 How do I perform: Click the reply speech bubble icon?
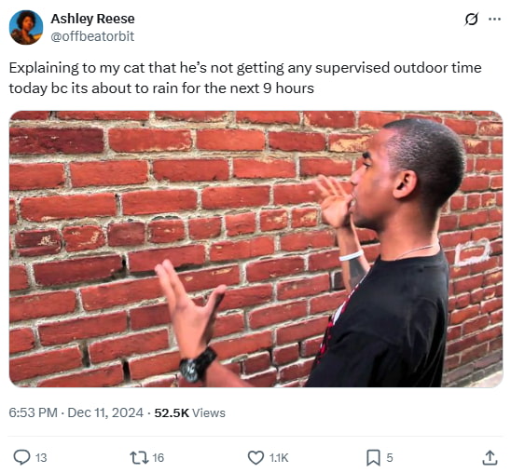tap(21, 458)
